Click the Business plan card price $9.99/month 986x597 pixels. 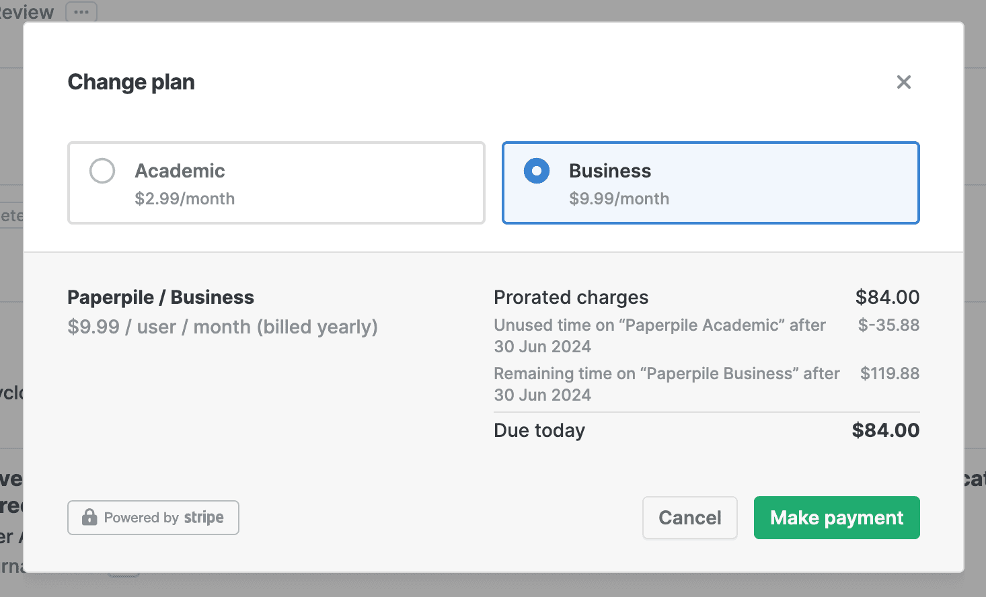click(x=619, y=199)
